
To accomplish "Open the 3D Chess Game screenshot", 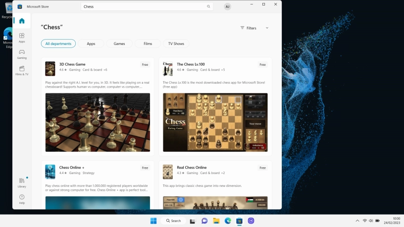I will (98, 122).
